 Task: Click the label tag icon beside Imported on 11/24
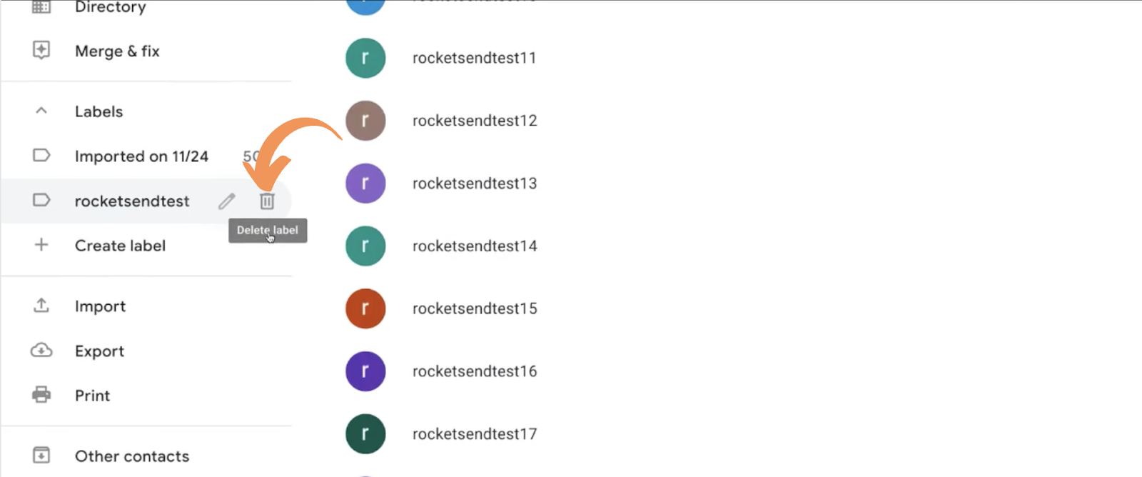(x=41, y=156)
